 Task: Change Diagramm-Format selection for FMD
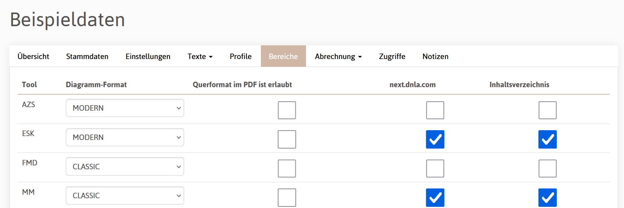(x=125, y=167)
